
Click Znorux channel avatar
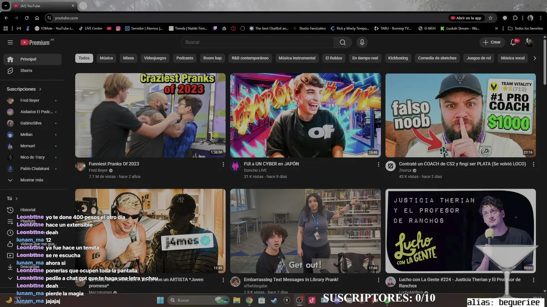coord(390,166)
